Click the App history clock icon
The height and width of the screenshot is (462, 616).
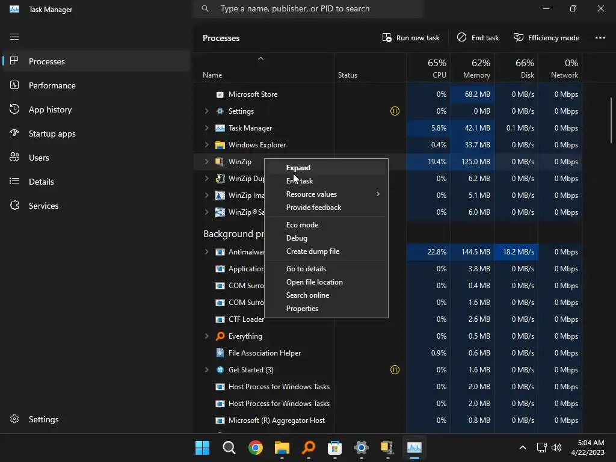(14, 109)
